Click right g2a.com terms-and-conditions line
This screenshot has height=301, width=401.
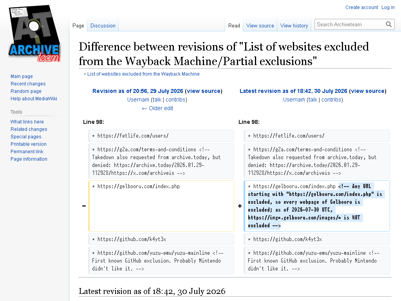tap(317, 161)
